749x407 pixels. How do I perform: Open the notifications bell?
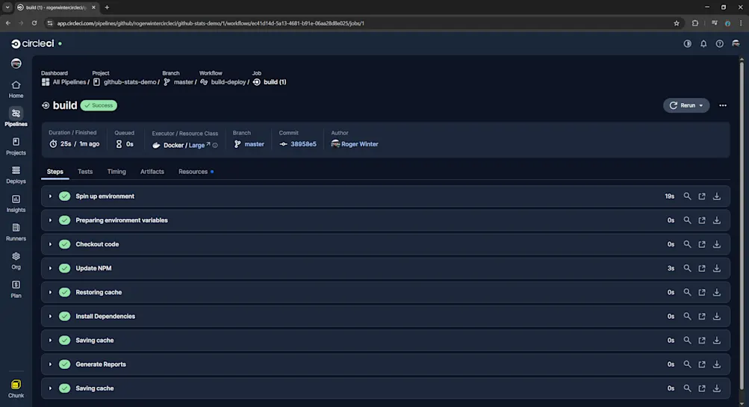(703, 43)
